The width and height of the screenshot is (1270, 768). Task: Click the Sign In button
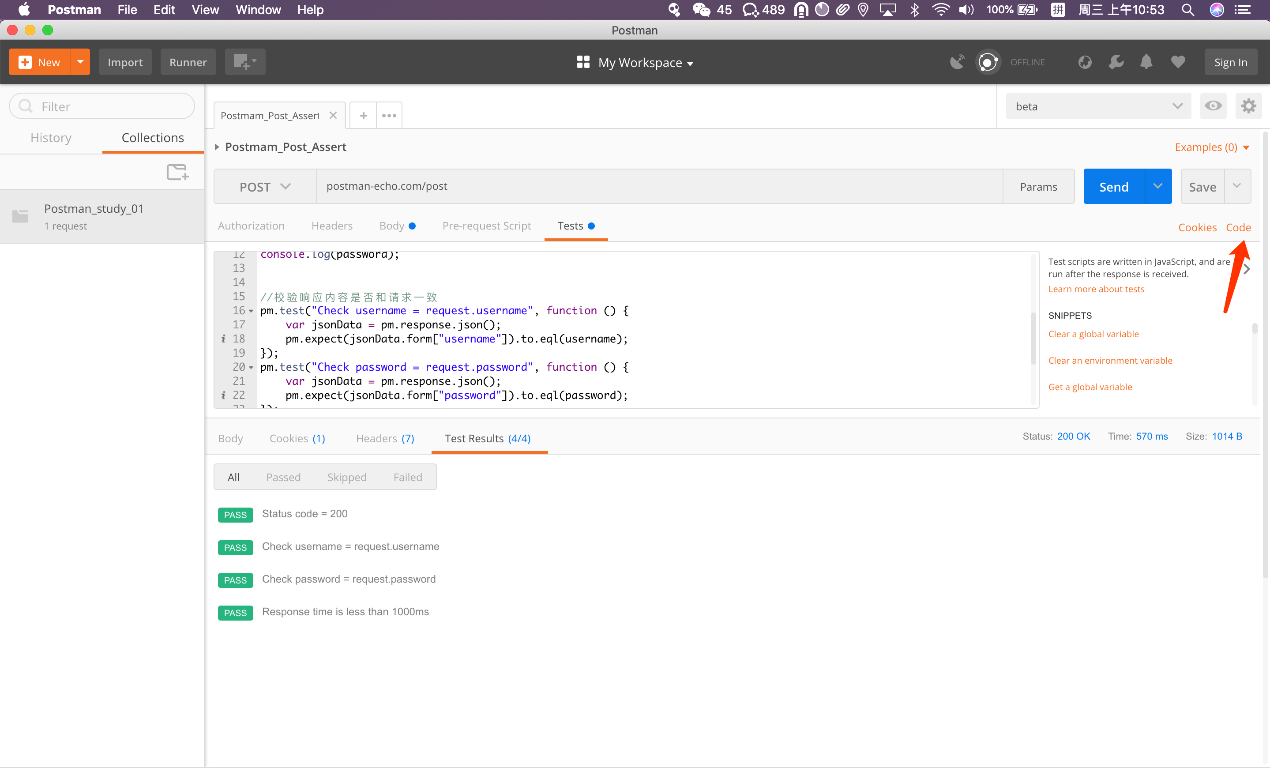click(x=1231, y=62)
